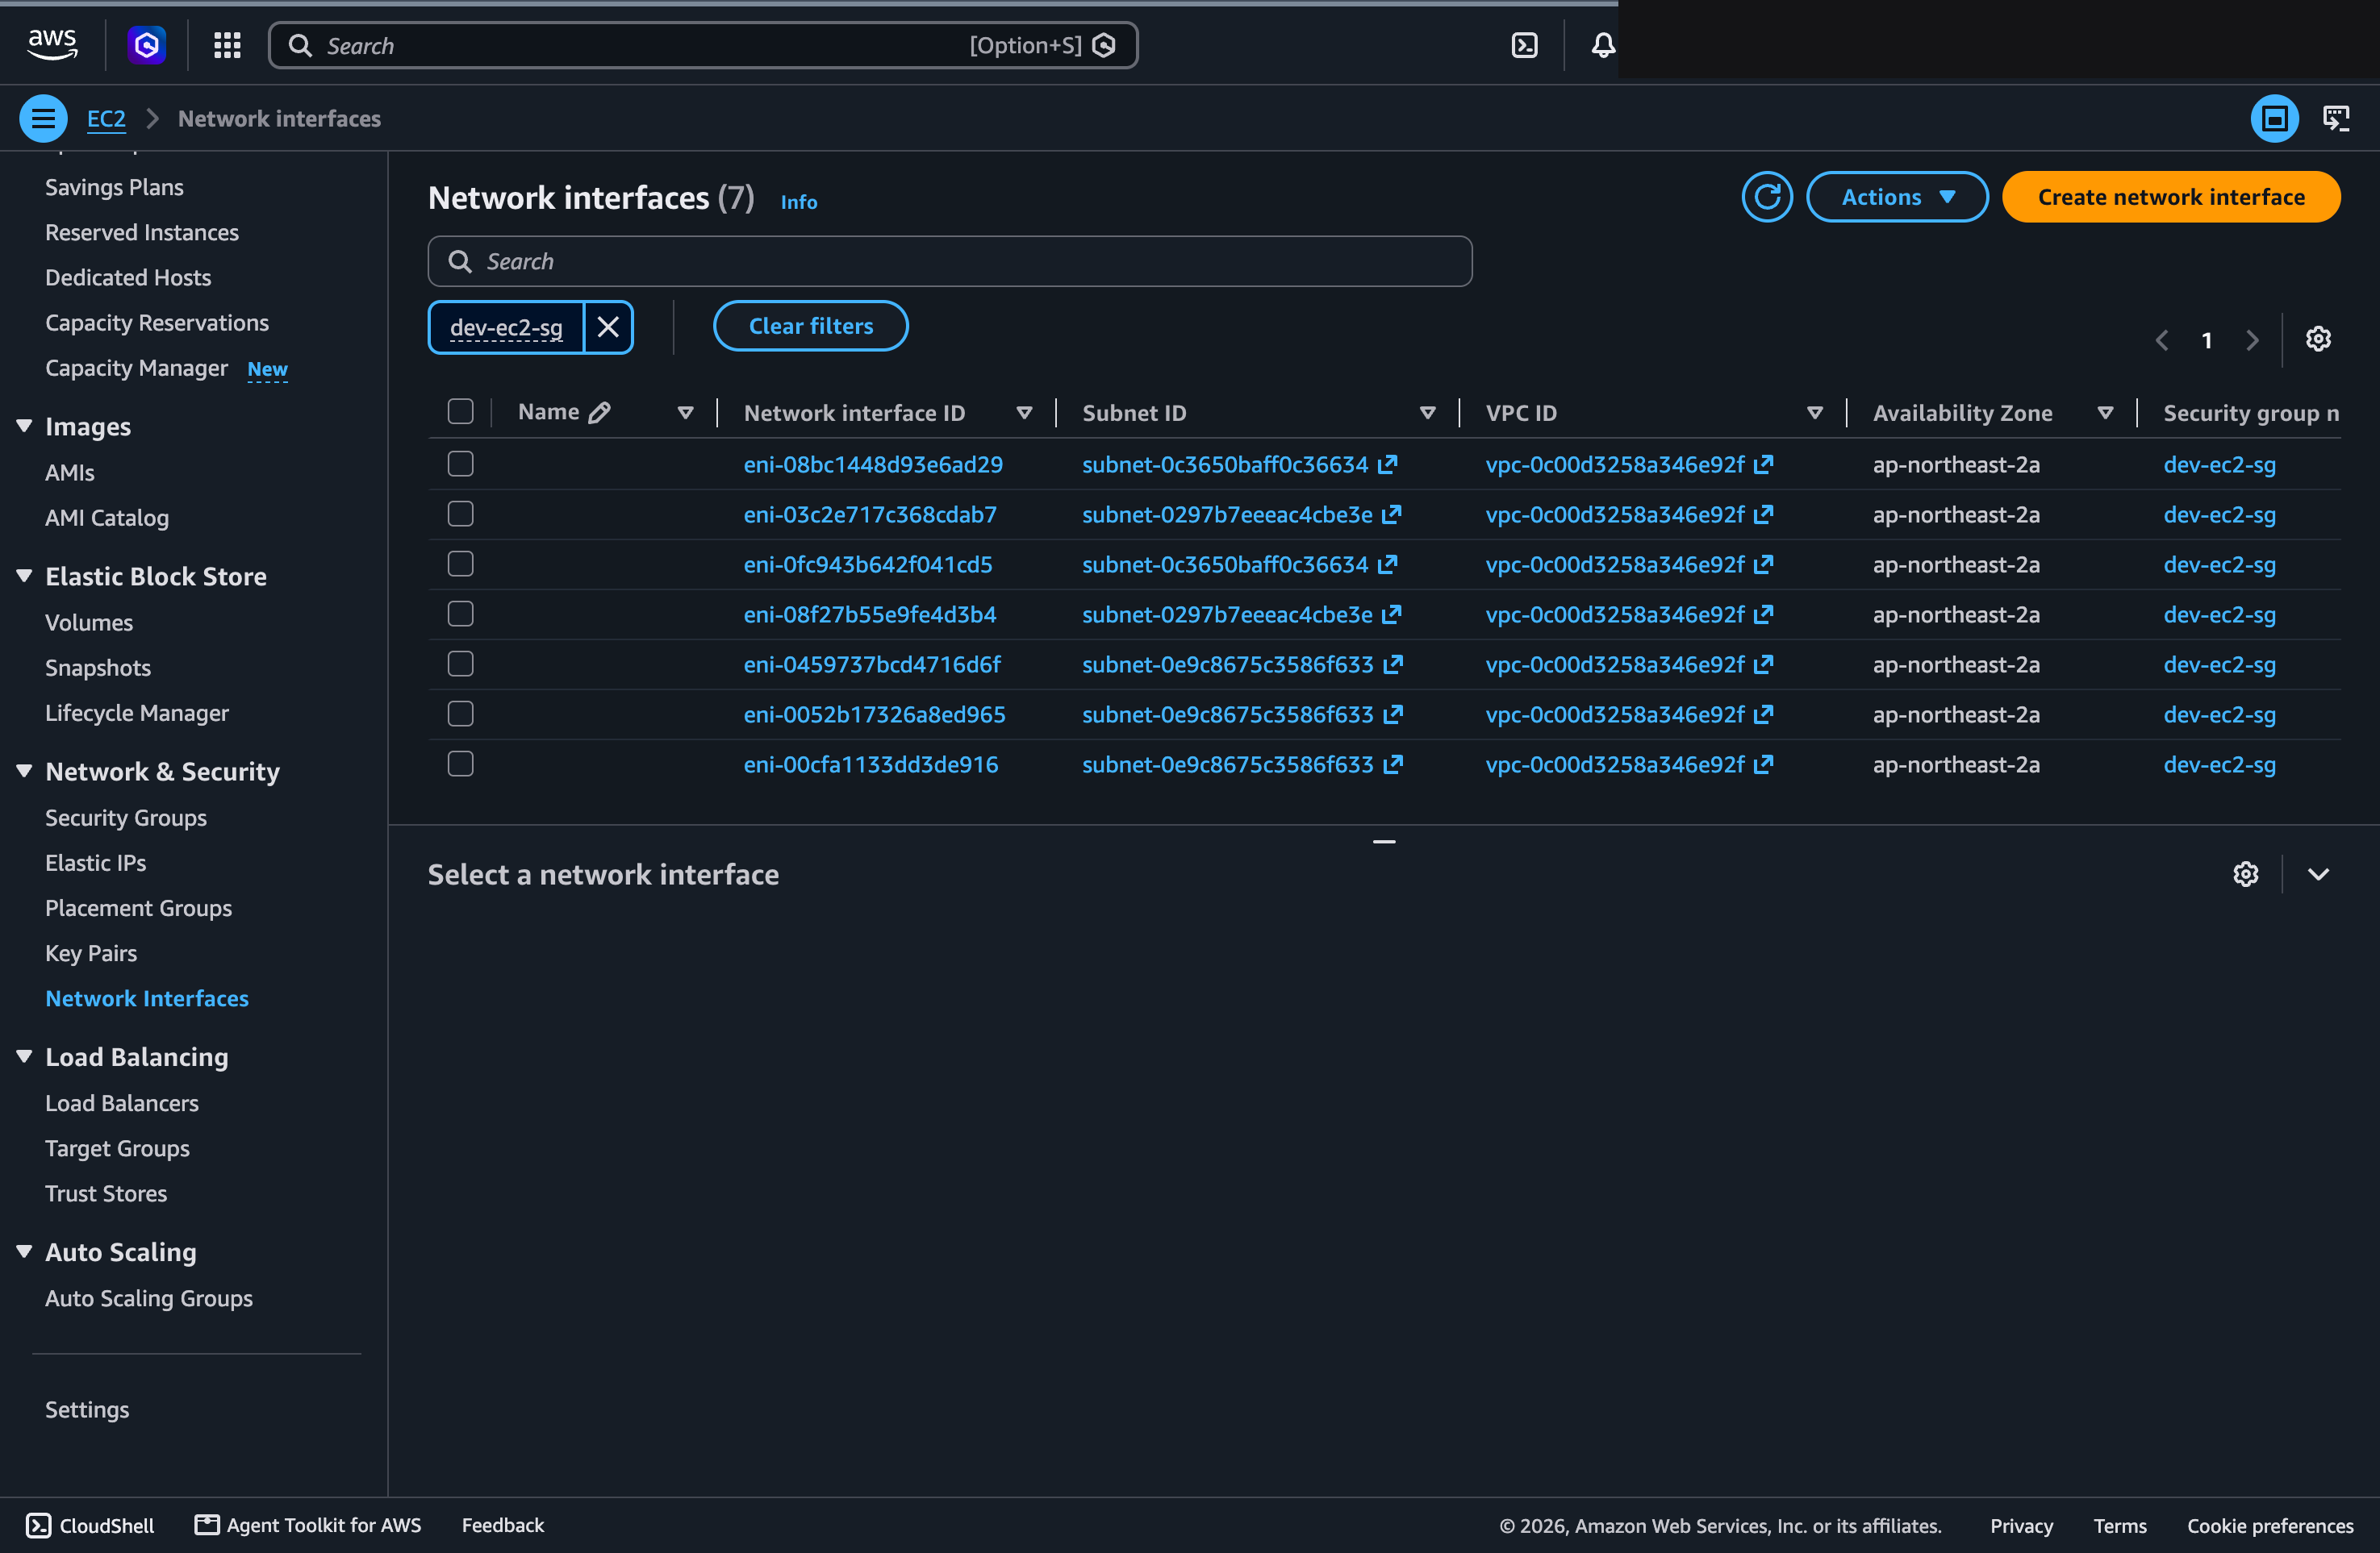
Task: Click the refresh network interfaces button
Action: click(x=1767, y=197)
